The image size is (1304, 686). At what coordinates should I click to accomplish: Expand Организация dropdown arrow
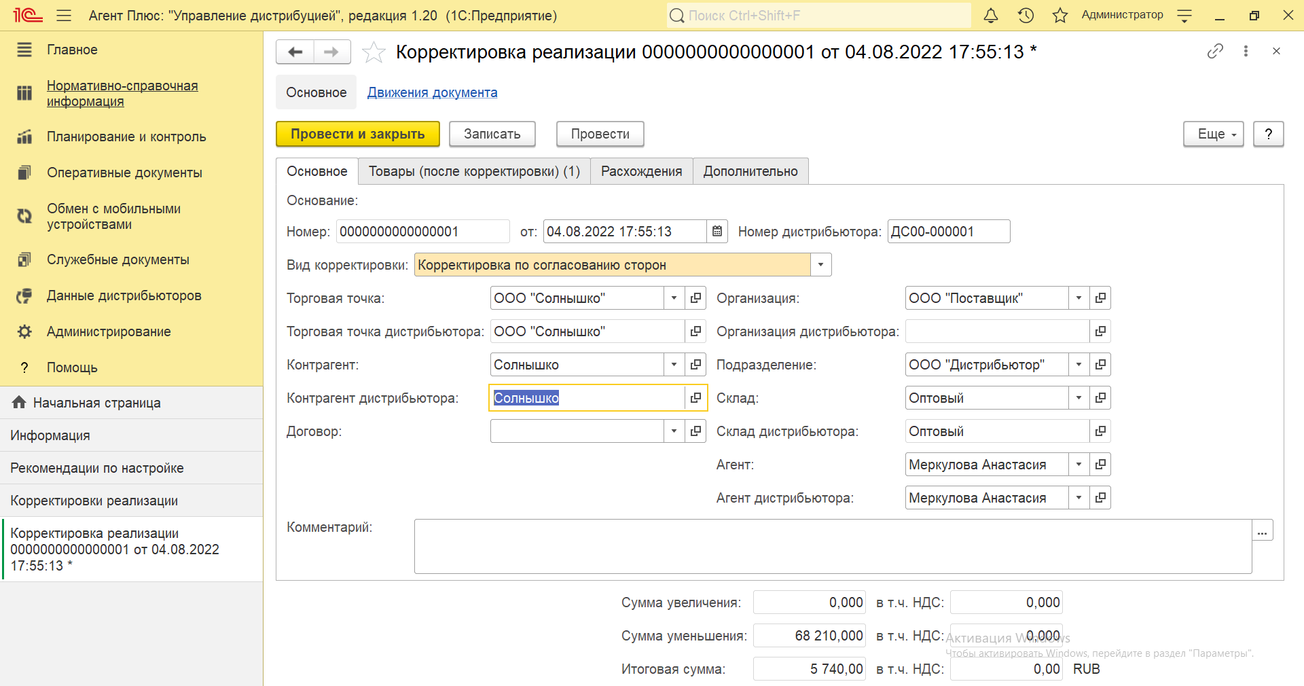(1079, 298)
